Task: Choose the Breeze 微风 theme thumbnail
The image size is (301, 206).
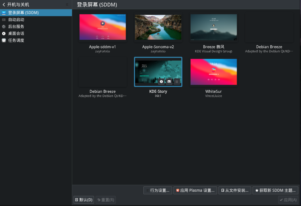Action: click(x=214, y=27)
